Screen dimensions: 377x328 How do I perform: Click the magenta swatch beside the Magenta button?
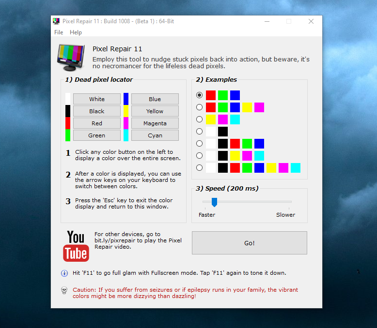[x=126, y=123]
